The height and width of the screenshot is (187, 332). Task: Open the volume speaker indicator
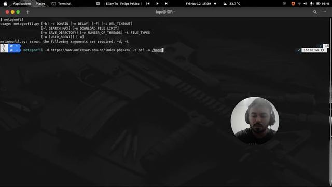click(305, 4)
